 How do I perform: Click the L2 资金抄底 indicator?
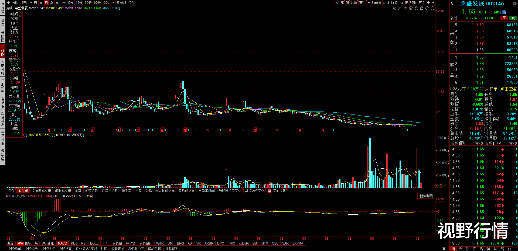point(277,191)
